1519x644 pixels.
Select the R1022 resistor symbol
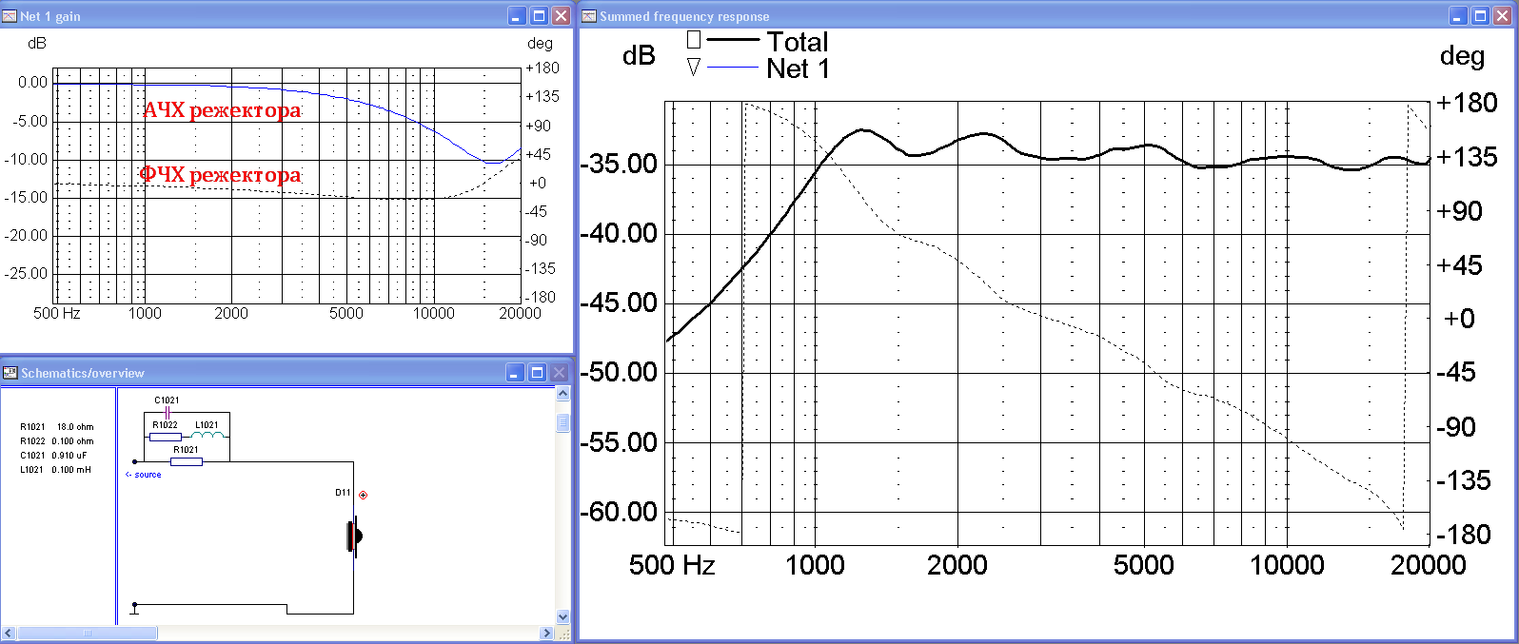166,437
